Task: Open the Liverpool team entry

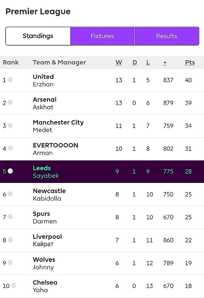Action: [x=47, y=237]
